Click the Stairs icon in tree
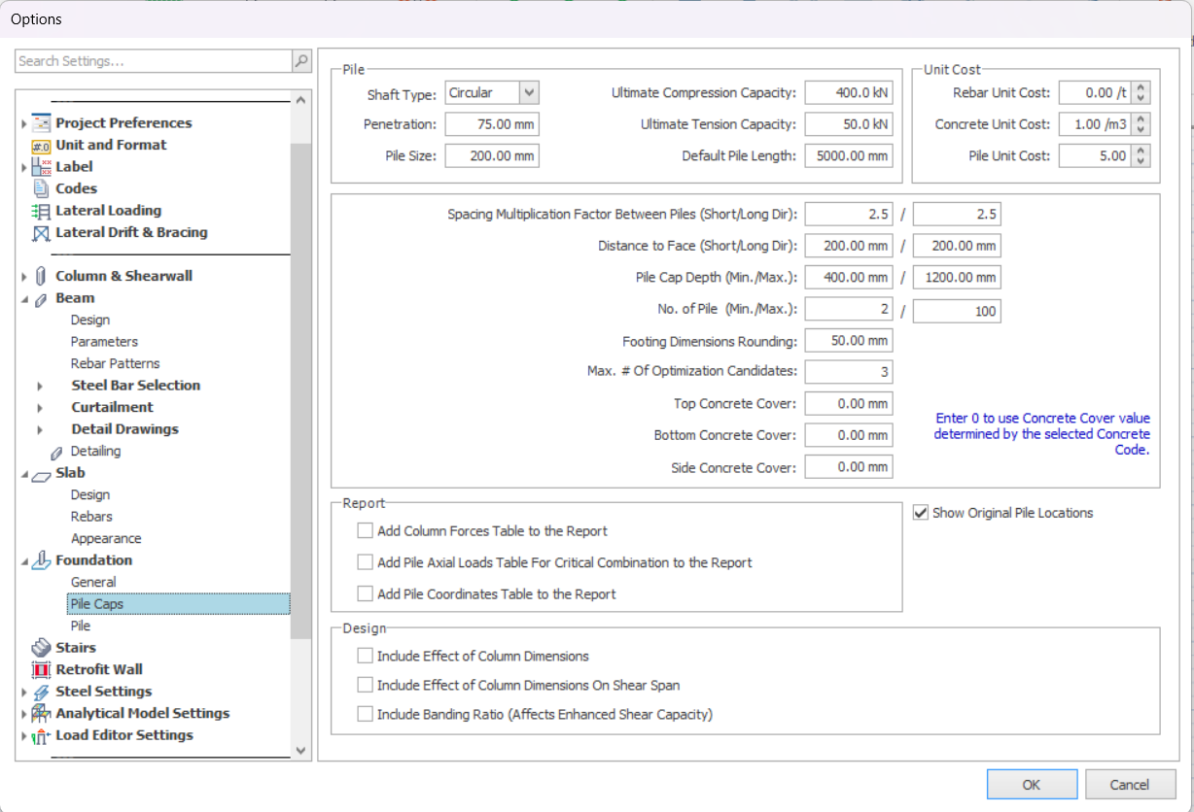 click(x=41, y=648)
